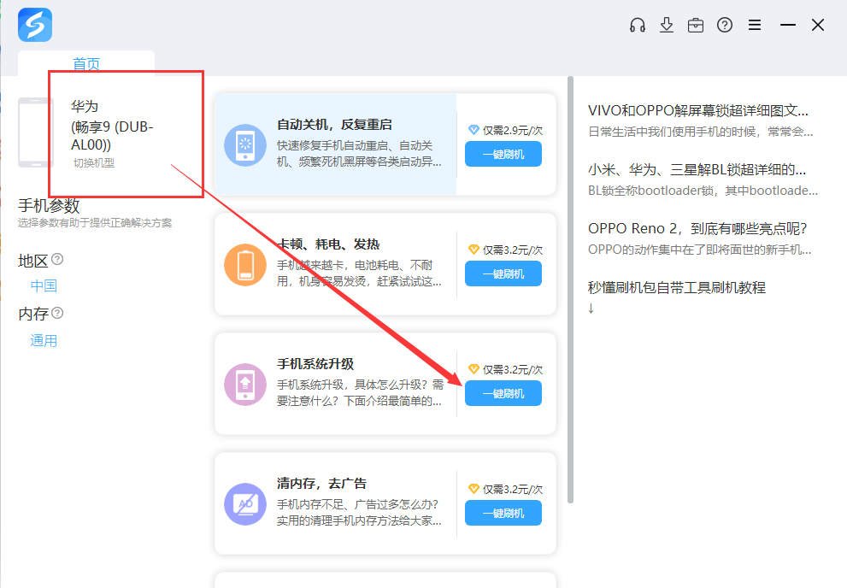
Task: Click the pink upgrade icon for 手机系统升级
Action: tap(245, 385)
